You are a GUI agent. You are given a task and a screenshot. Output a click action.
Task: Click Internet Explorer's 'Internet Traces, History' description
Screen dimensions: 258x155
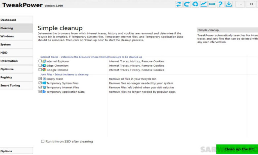[x=136, y=61]
